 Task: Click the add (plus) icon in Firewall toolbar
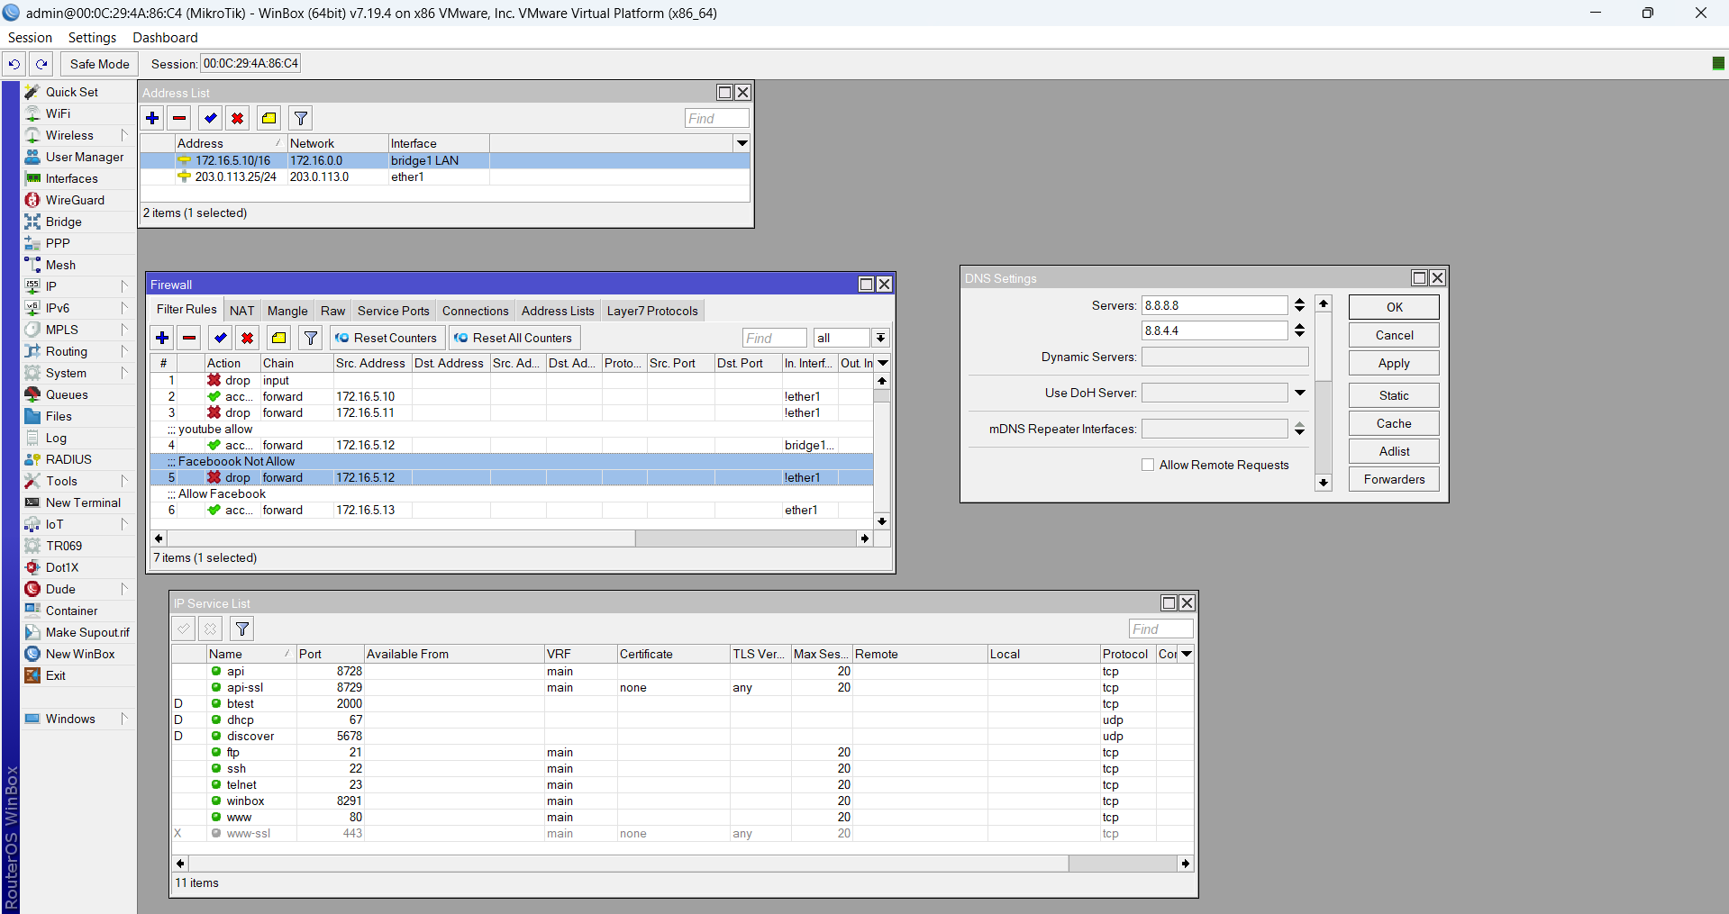[162, 338]
